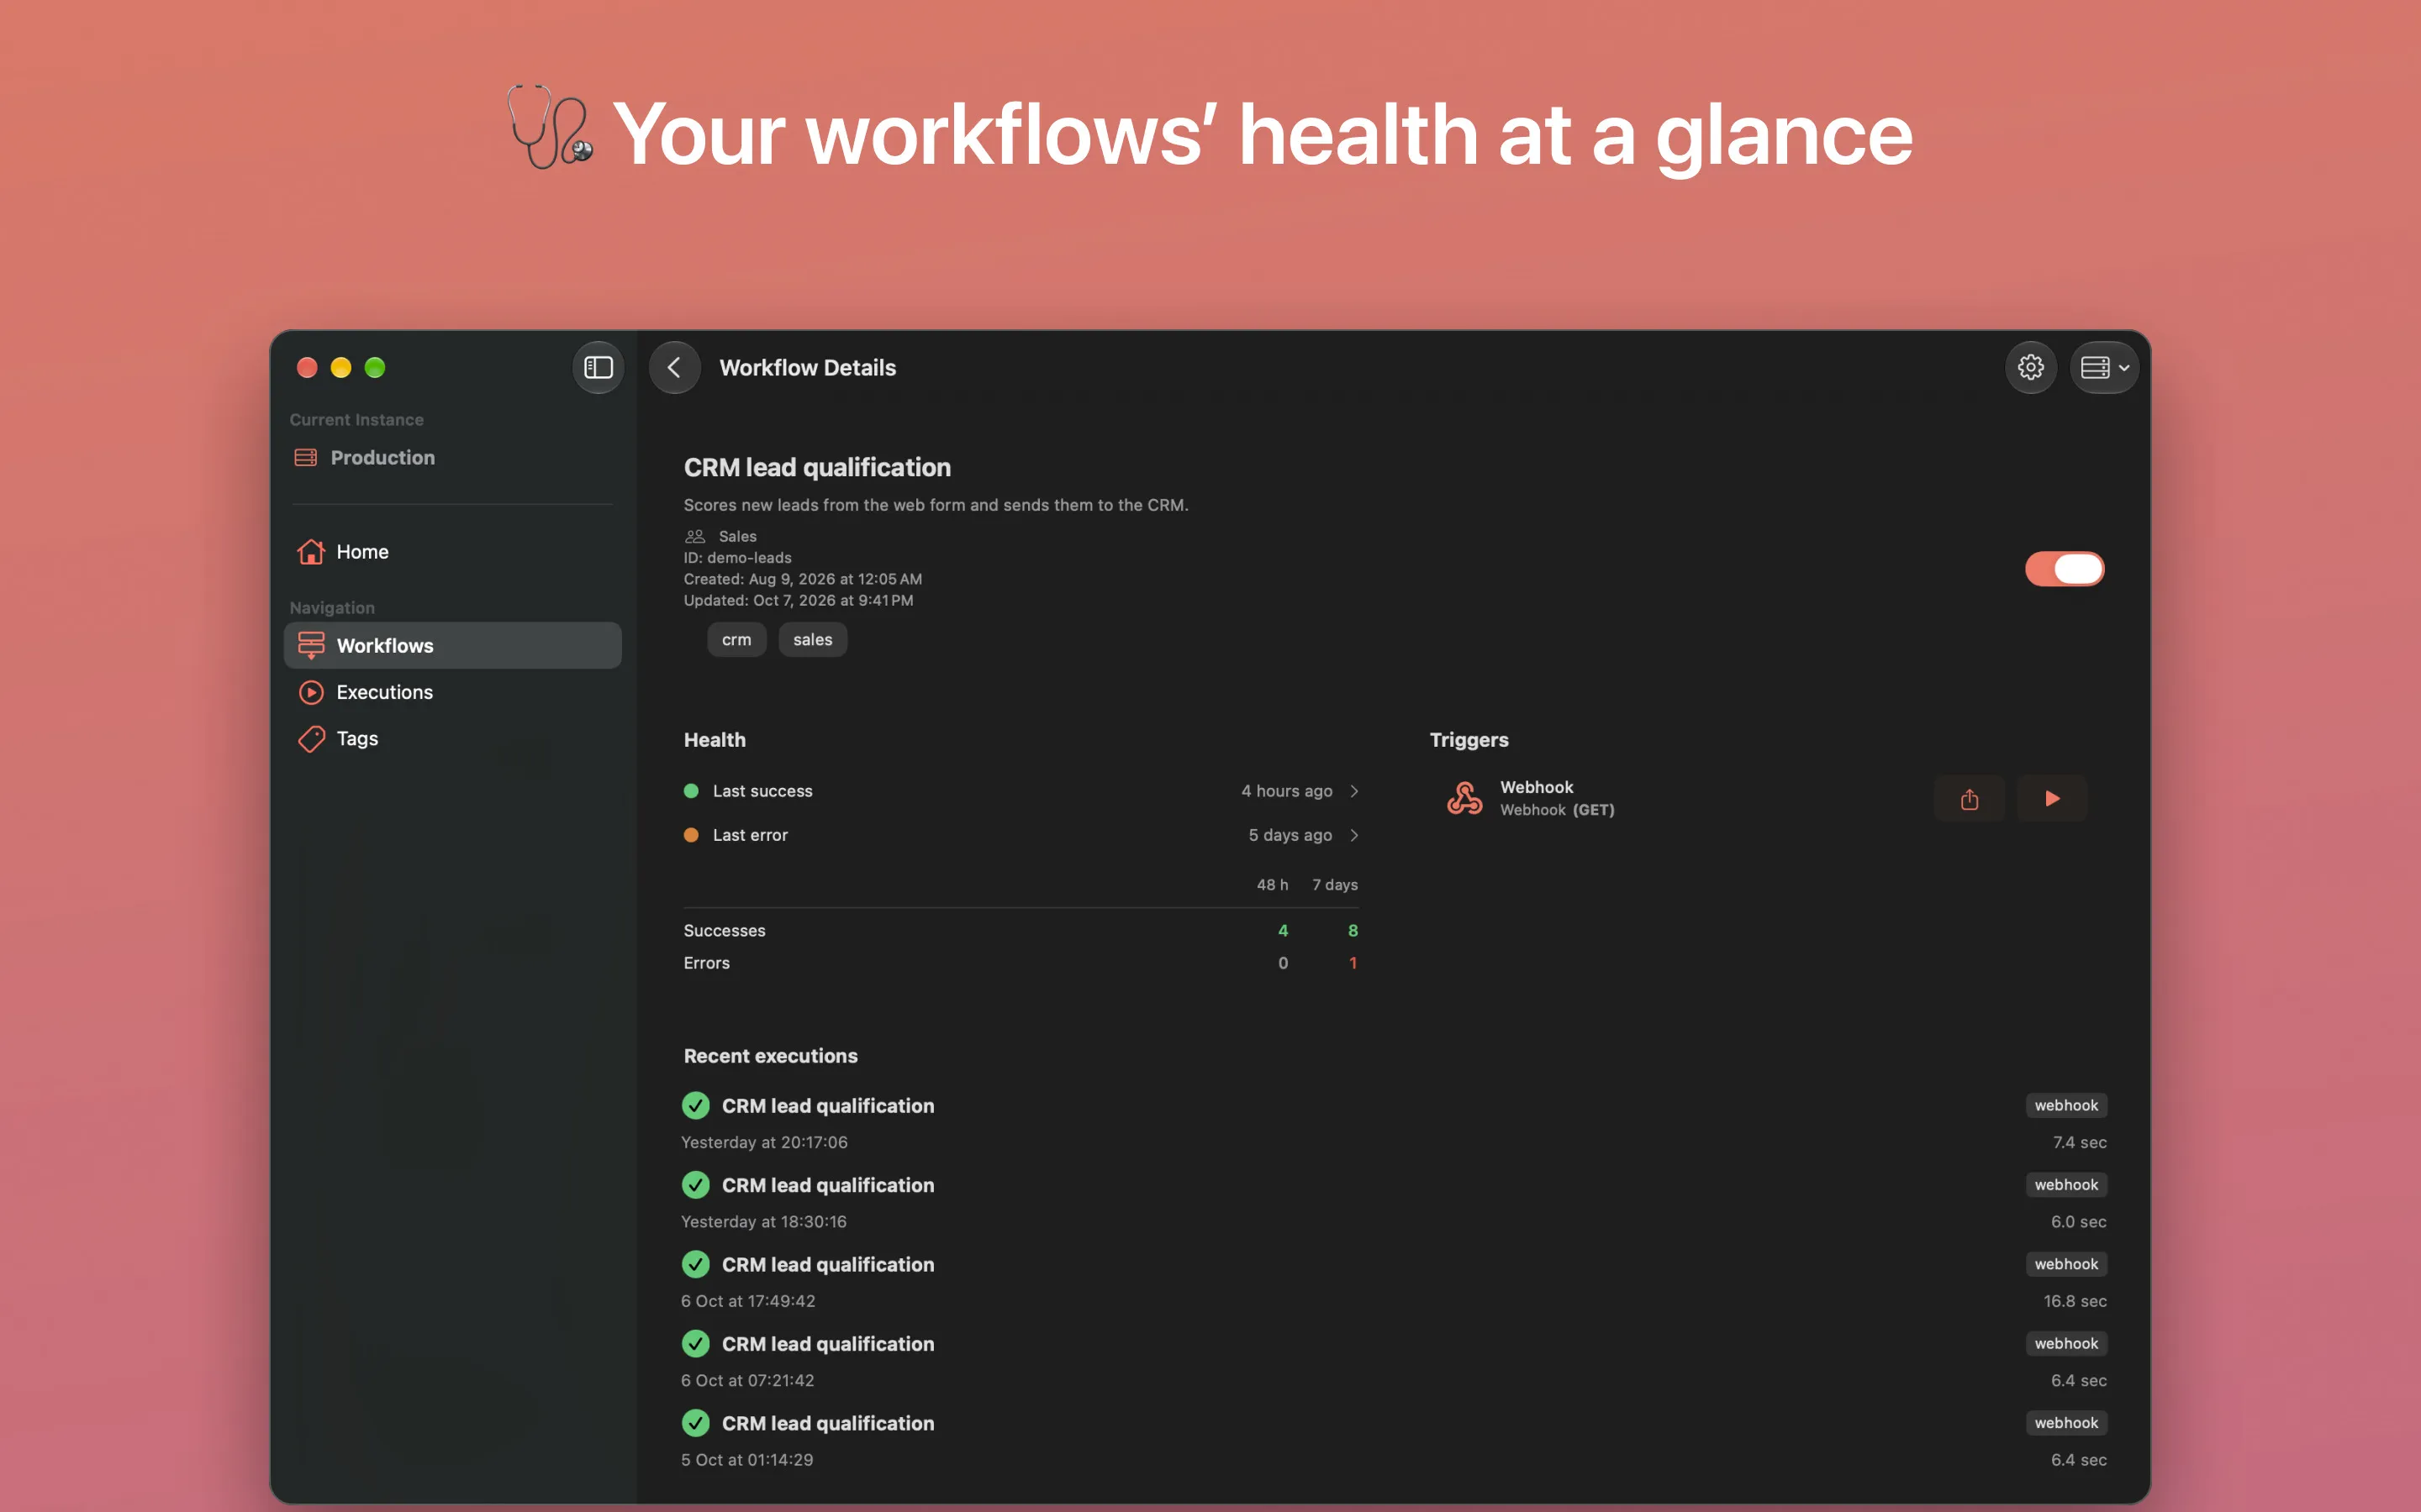The width and height of the screenshot is (2421, 1512).
Task: Click the Sales team people icon
Action: coord(695,536)
